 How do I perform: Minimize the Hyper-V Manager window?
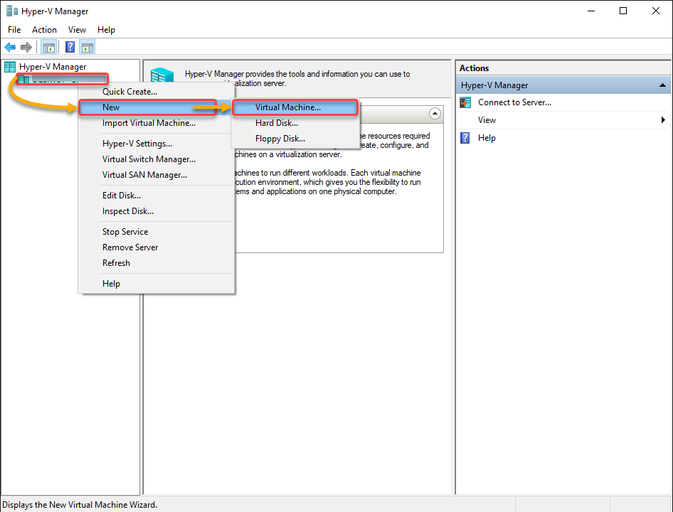point(591,11)
